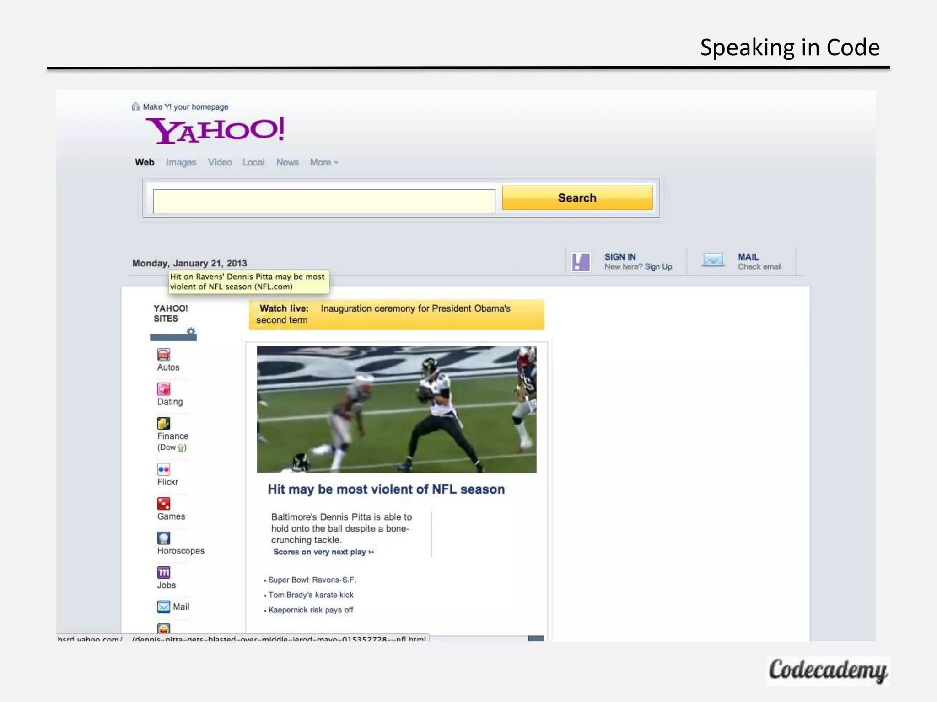Click the home icon beside Make Y! your homepage

(x=135, y=106)
